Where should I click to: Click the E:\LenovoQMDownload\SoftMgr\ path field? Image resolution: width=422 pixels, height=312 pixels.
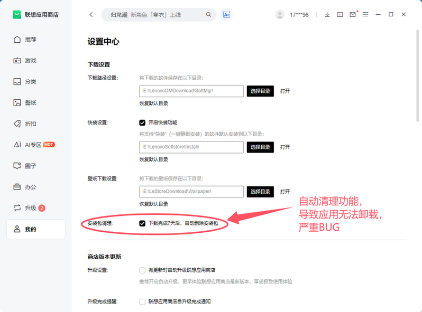click(x=191, y=91)
